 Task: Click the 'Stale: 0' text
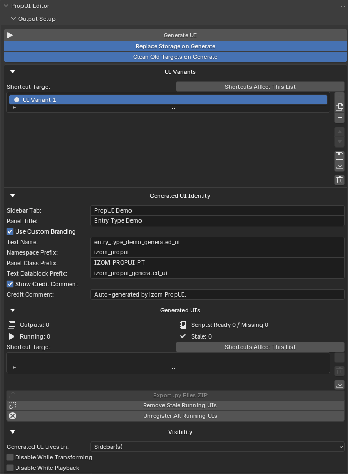coord(201,336)
